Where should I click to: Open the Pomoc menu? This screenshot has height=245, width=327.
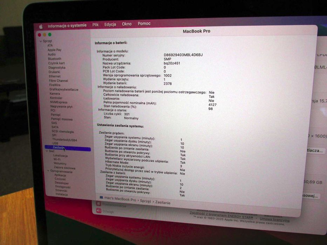click(x=144, y=23)
